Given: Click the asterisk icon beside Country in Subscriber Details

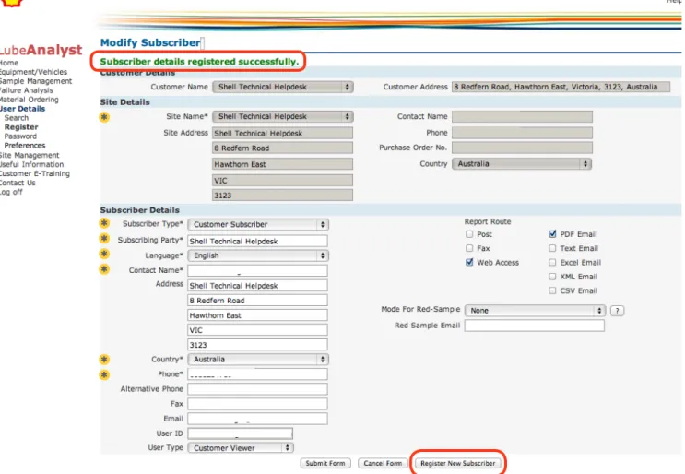Looking at the screenshot, I should coord(104,360).
